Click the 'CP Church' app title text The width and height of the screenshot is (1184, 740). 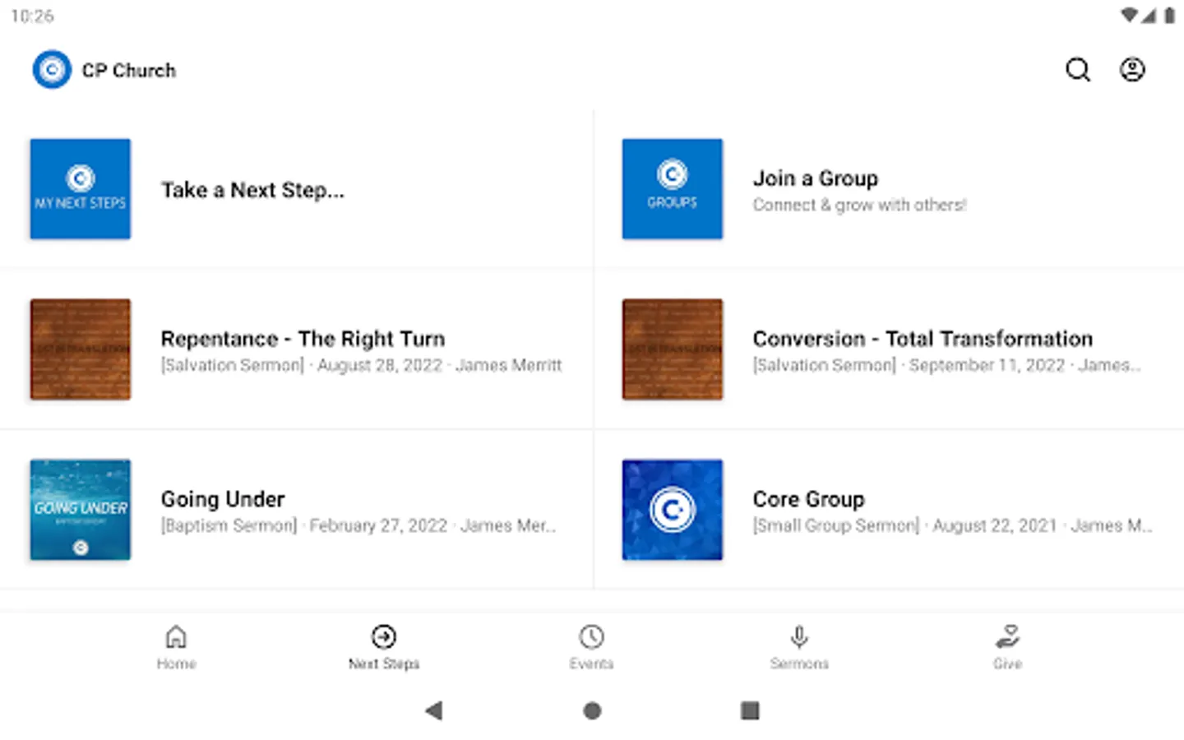pos(129,71)
